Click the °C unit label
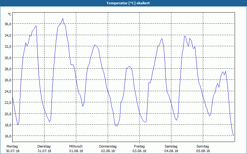Screen dimensions: 247x154 [x=10, y=14]
